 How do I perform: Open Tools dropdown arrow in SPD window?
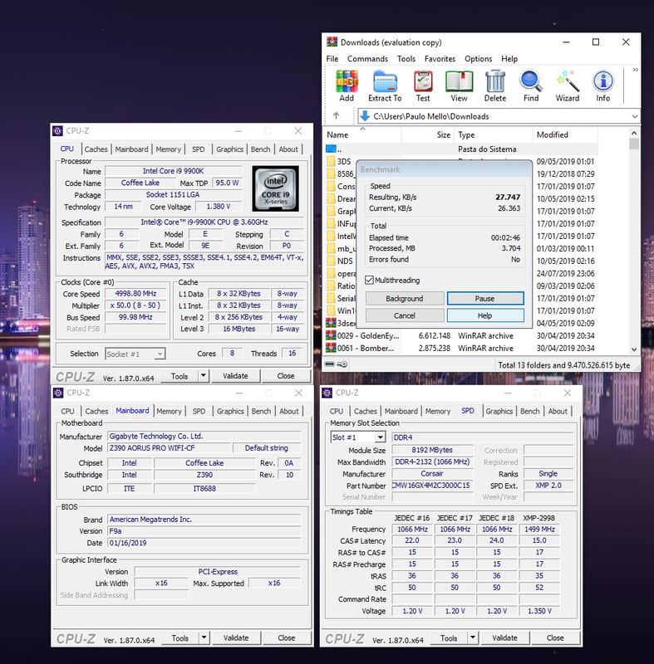pos(473,637)
